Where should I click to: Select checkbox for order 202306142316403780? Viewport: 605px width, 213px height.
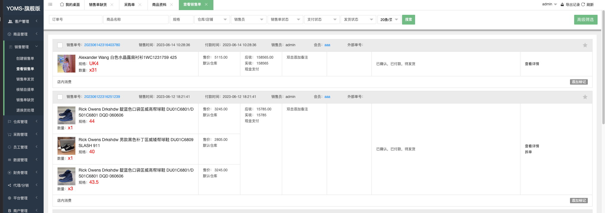(x=60, y=45)
